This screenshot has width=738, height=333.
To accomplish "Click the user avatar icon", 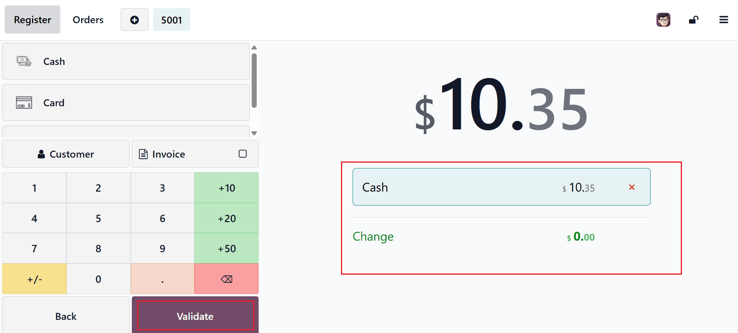I will (x=663, y=19).
